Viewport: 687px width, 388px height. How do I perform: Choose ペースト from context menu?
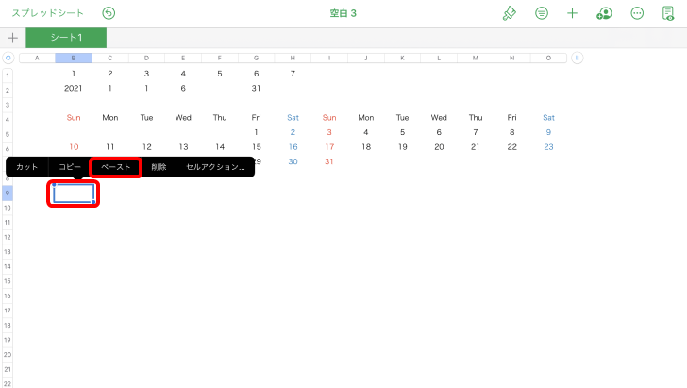point(116,167)
